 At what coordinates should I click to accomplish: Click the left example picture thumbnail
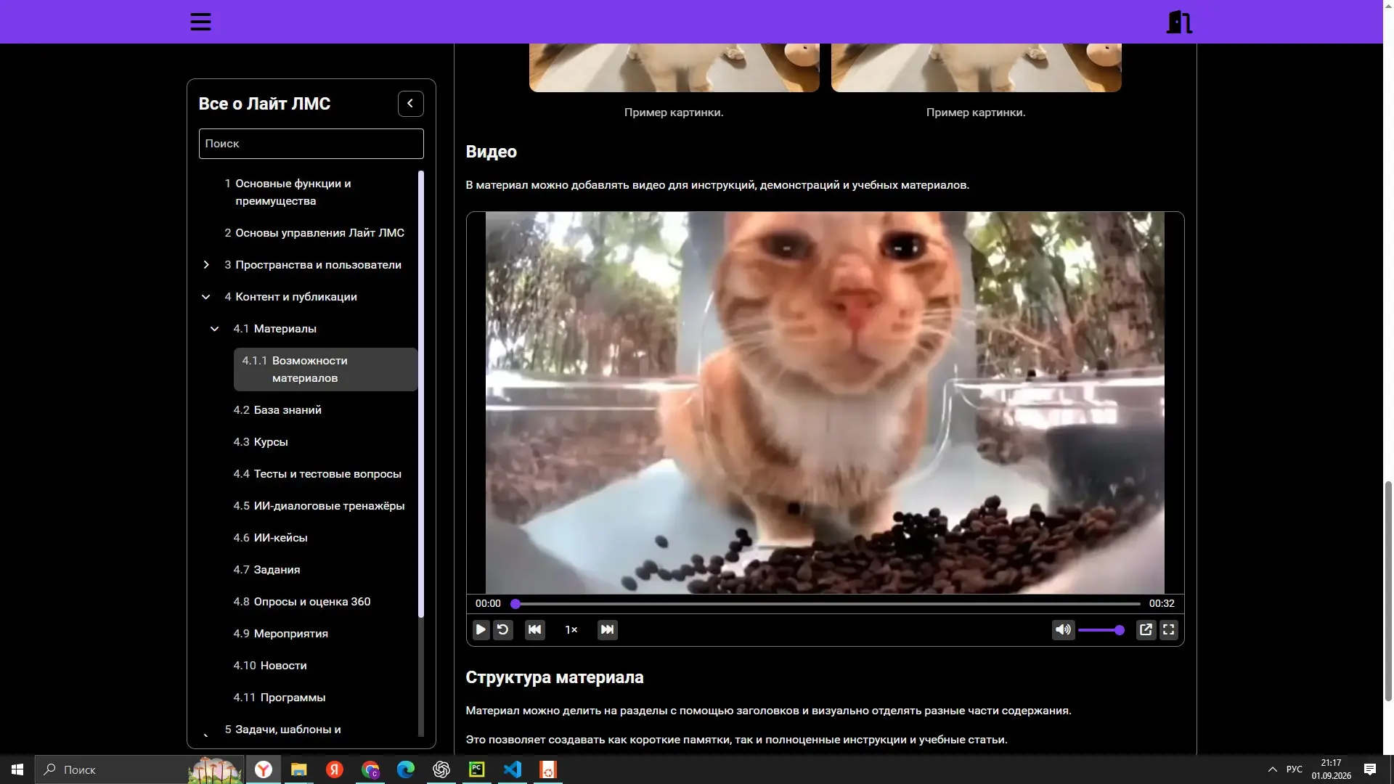674,68
